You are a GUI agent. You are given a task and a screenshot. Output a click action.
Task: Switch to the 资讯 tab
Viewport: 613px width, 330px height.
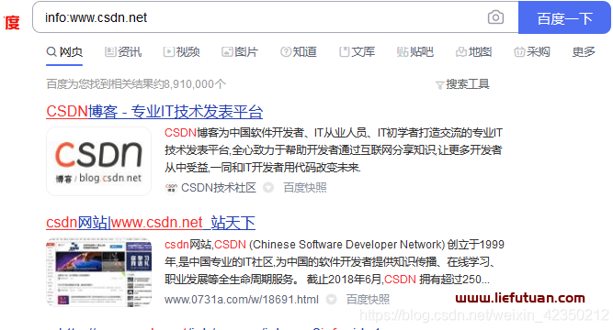point(123,52)
